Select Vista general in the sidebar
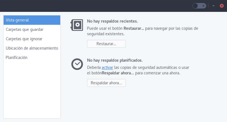This screenshot has height=122, width=227. [x=32, y=20]
